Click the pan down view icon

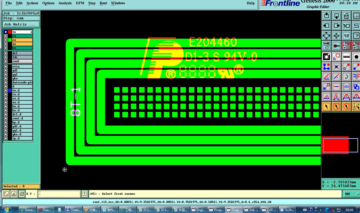click(x=336, y=16)
